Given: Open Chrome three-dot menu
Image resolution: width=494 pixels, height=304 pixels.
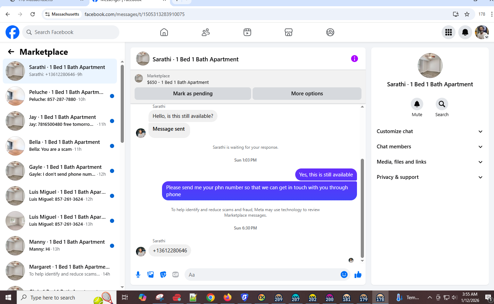Looking at the screenshot, I should (492, 14).
